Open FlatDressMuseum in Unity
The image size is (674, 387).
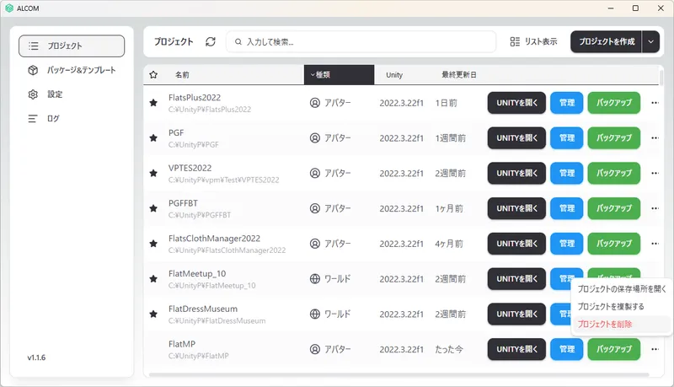click(516, 314)
